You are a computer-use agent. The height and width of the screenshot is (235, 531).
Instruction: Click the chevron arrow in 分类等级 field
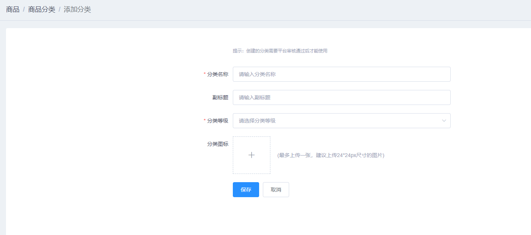(444, 121)
